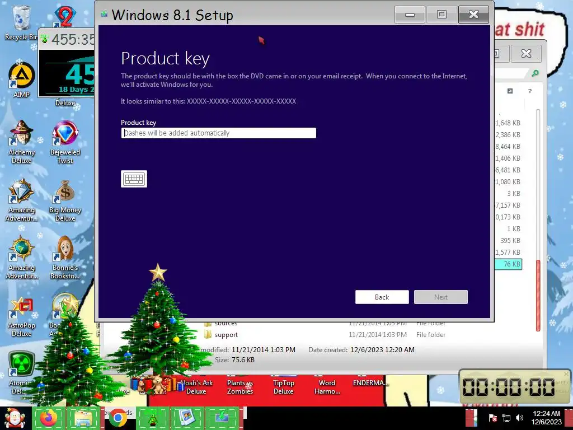
Task: Open the Alchemy Deluxe desktop shortcut
Action: (x=22, y=143)
